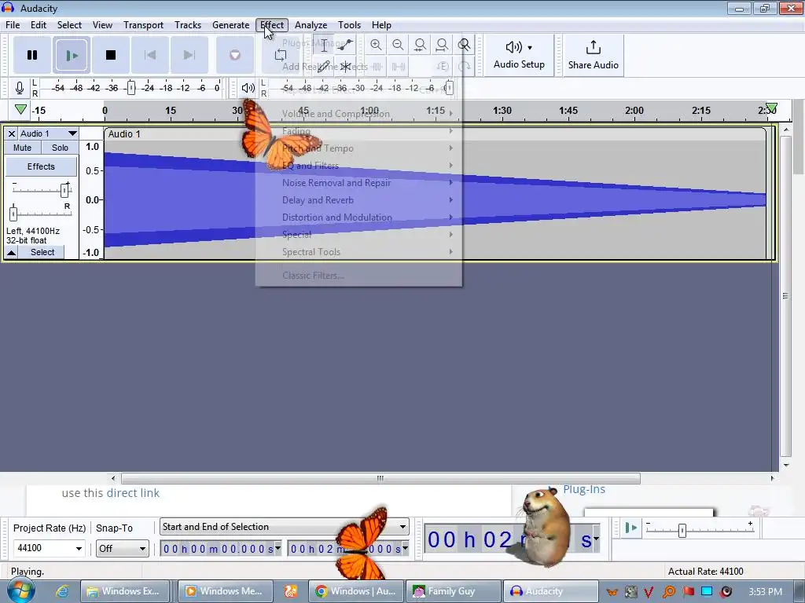Stop playback with the Stop button
This screenshot has height=603, width=805.
pos(110,55)
